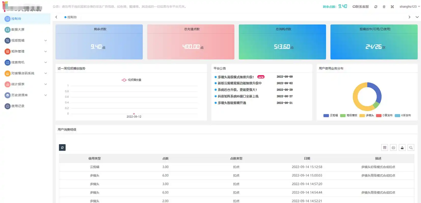
Task: Open announcement 新版云剪辑混剪功能继续升级中
Action: (239, 83)
